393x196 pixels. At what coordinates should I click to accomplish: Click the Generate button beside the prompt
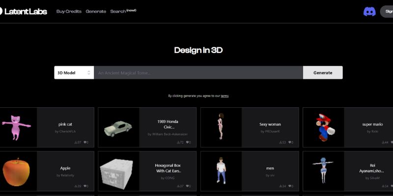[x=323, y=73]
